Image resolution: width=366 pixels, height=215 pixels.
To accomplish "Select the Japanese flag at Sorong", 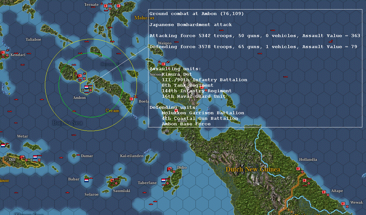I will click(163, 64).
